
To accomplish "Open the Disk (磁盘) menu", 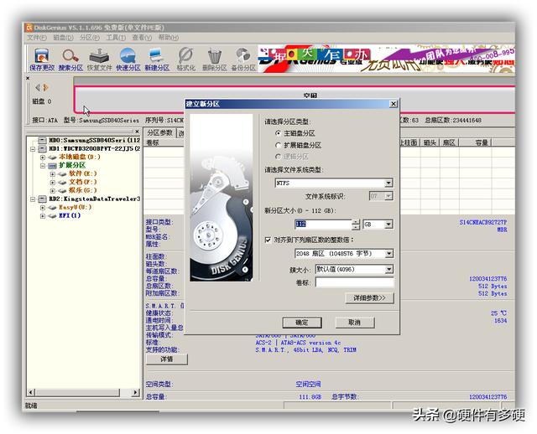I will (64, 38).
